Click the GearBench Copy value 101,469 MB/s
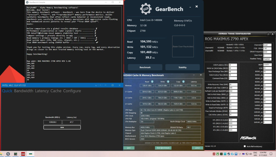The image size is (276, 157). [149, 52]
